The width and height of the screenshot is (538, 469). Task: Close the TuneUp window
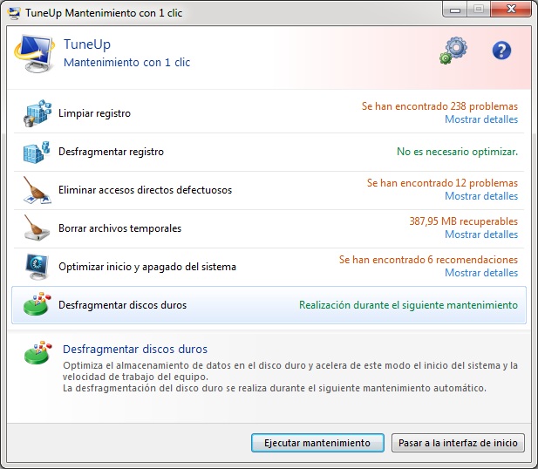pos(511,10)
